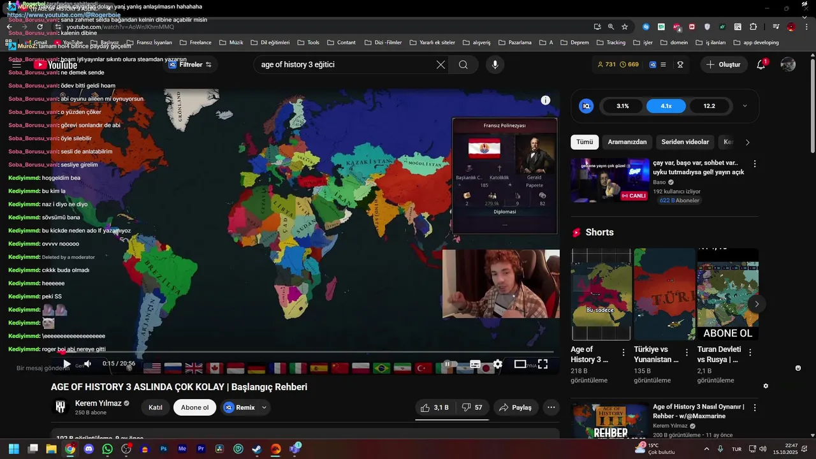Open options for Turan Devleti short
The height and width of the screenshot is (459, 816).
750,352
